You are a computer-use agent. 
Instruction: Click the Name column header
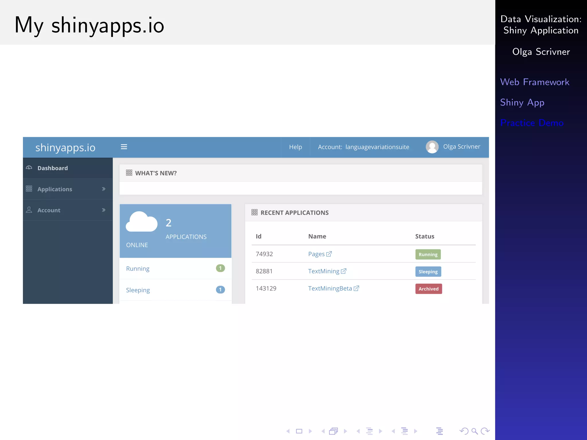pos(317,236)
